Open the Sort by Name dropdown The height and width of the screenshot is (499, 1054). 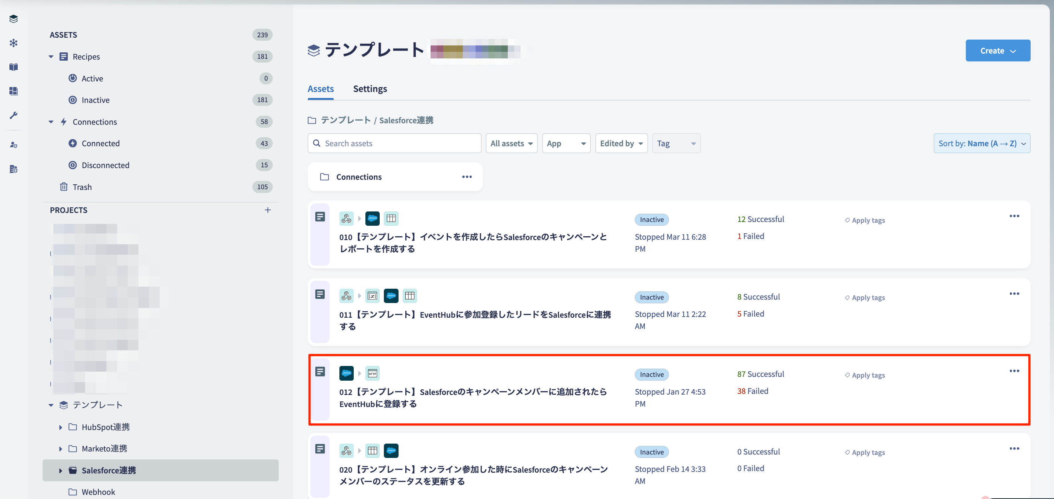[982, 144]
